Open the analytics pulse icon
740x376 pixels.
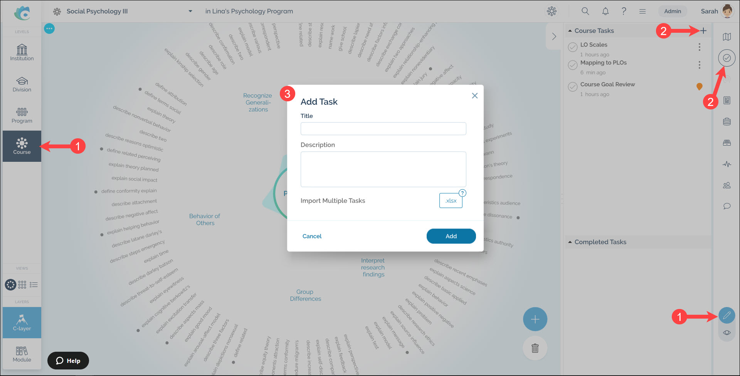pyautogui.click(x=727, y=164)
